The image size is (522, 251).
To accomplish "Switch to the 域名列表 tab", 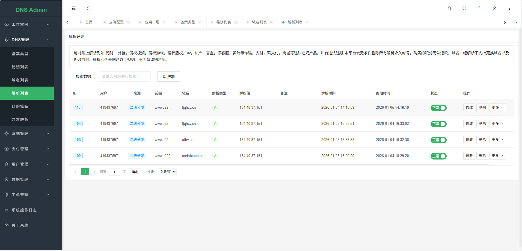I will click(259, 22).
